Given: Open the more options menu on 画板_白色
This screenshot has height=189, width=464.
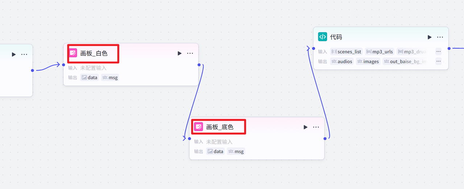Looking at the screenshot, I should pos(190,53).
